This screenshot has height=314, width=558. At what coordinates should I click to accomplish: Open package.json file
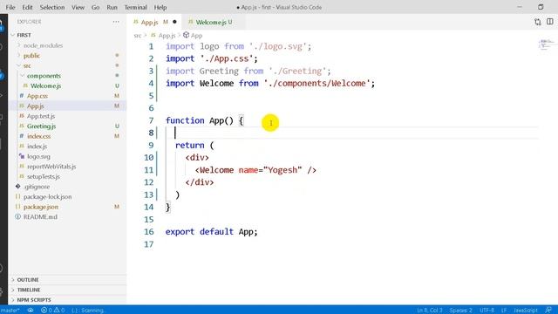coord(41,207)
